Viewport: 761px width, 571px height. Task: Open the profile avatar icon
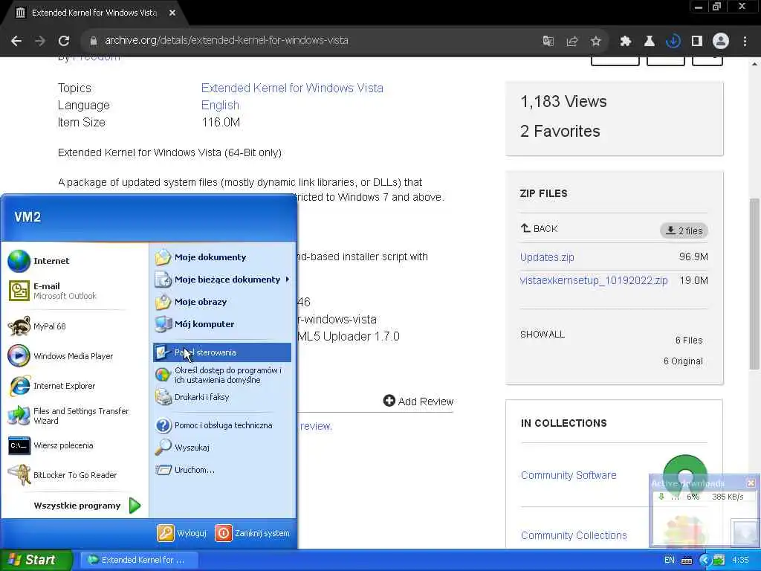pos(721,41)
